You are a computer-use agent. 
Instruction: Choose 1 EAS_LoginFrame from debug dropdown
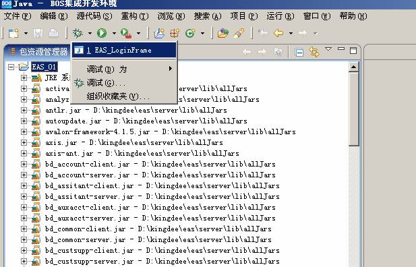click(124, 50)
